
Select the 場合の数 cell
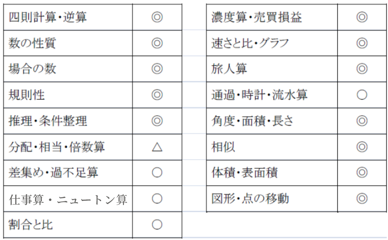(x=68, y=69)
